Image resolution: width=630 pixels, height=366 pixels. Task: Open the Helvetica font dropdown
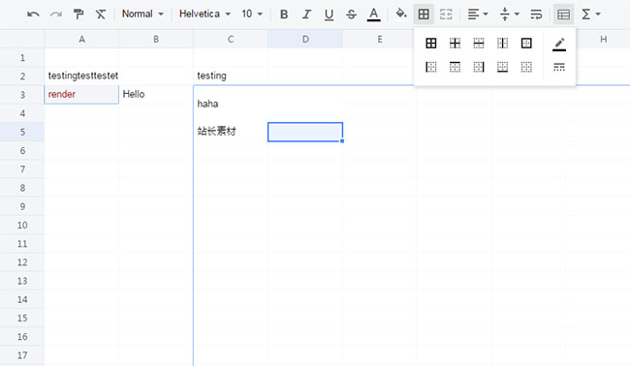point(205,15)
